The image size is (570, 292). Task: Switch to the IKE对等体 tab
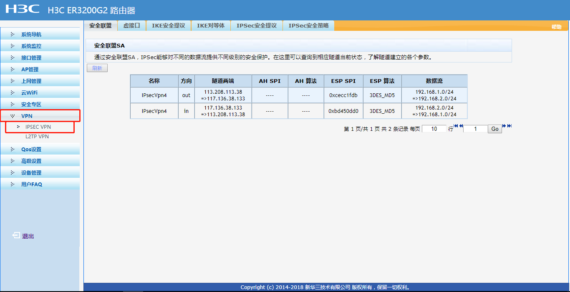click(211, 25)
